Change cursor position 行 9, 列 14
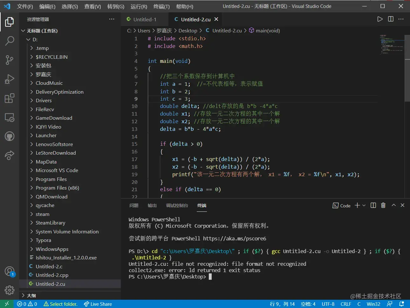 [x=282, y=304]
